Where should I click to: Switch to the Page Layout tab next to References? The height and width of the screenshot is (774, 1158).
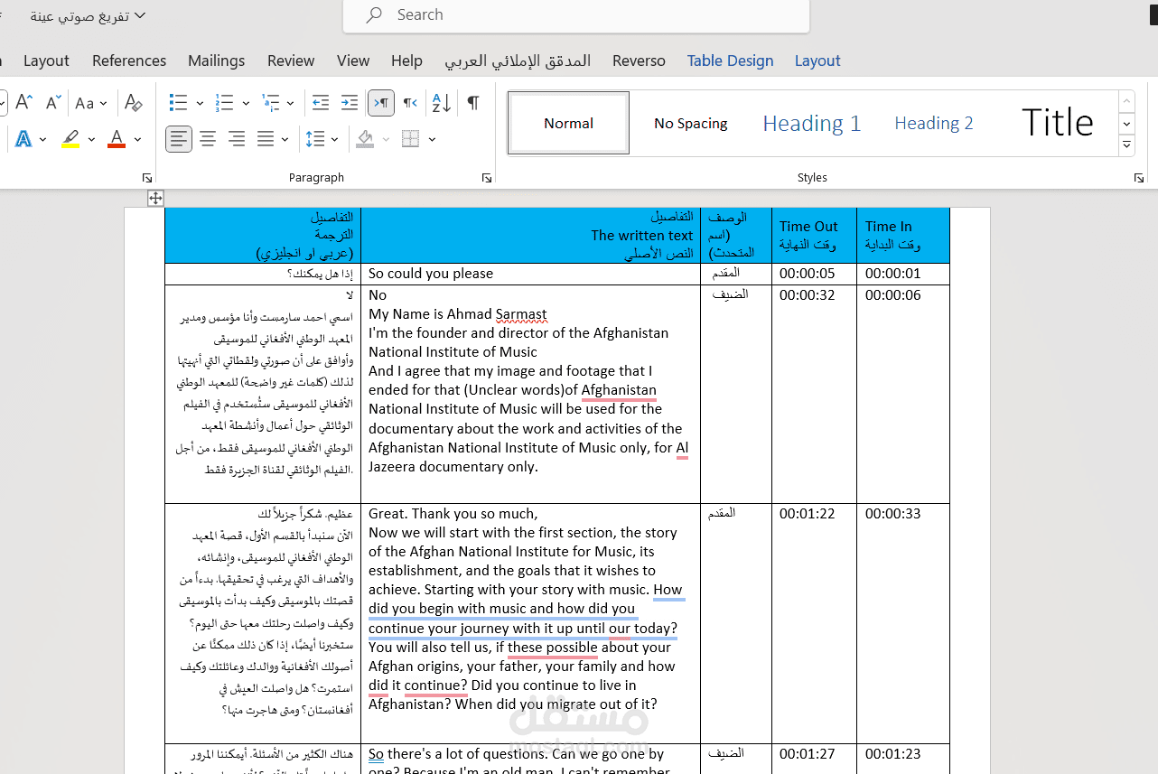pos(46,61)
